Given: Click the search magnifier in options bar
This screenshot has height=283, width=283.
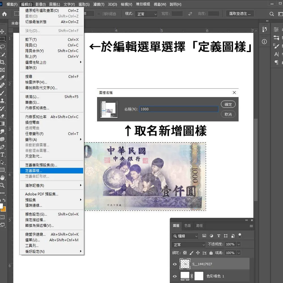Looking at the screenshot, I should point(271,14).
